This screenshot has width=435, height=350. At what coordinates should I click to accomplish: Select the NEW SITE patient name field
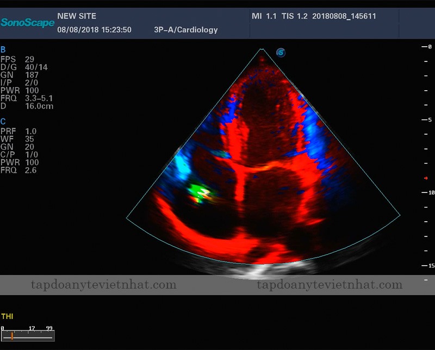pos(77,16)
